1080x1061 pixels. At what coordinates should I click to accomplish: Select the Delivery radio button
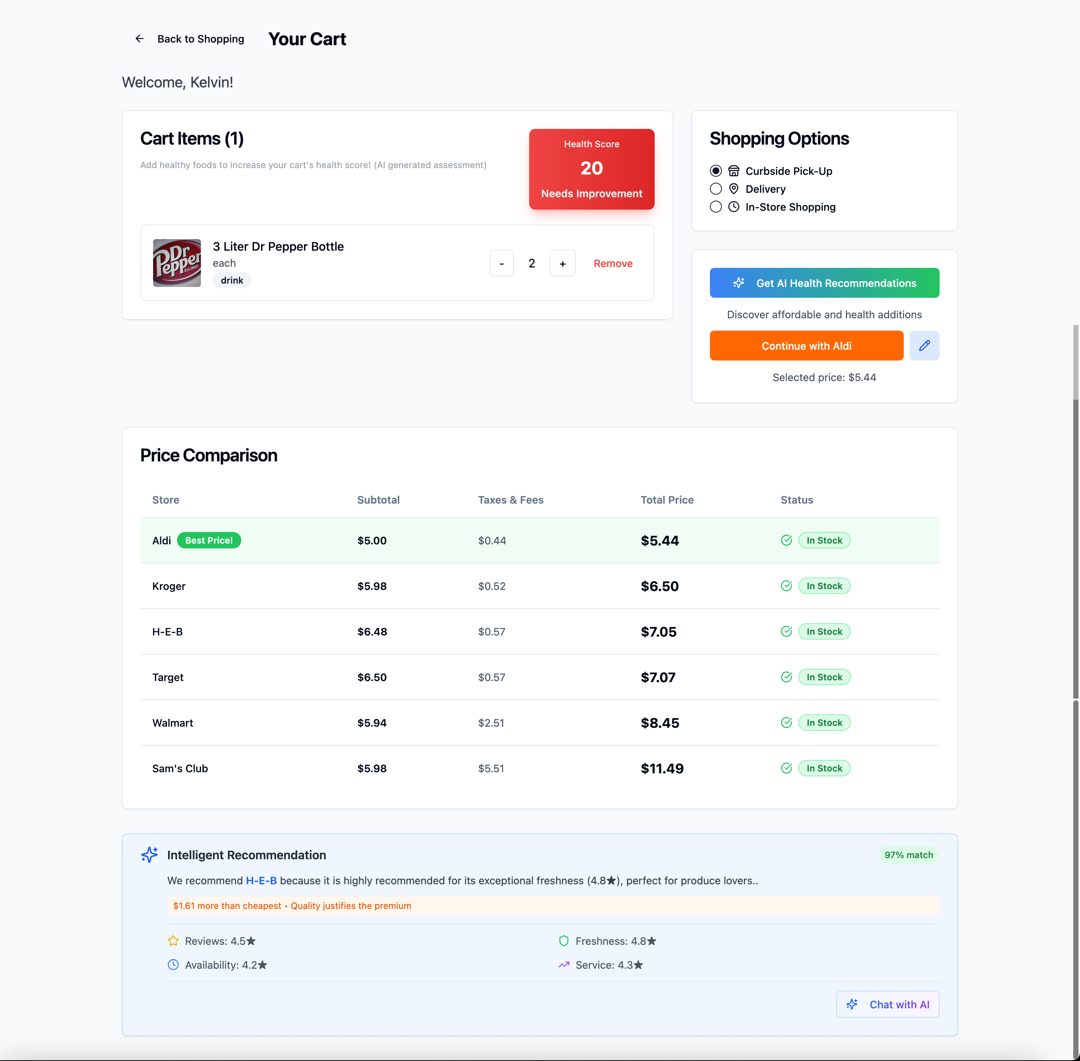tap(716, 189)
